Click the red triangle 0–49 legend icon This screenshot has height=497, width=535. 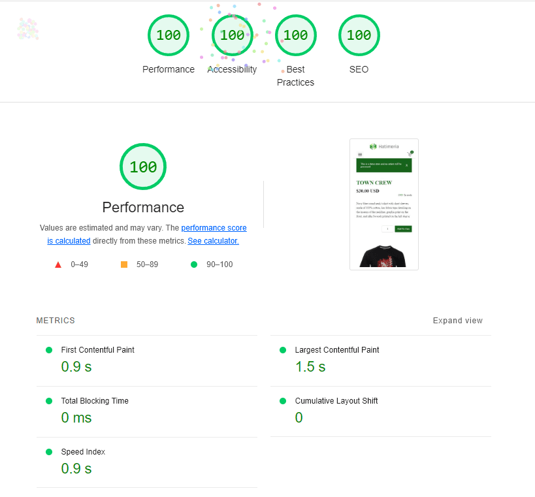58,265
